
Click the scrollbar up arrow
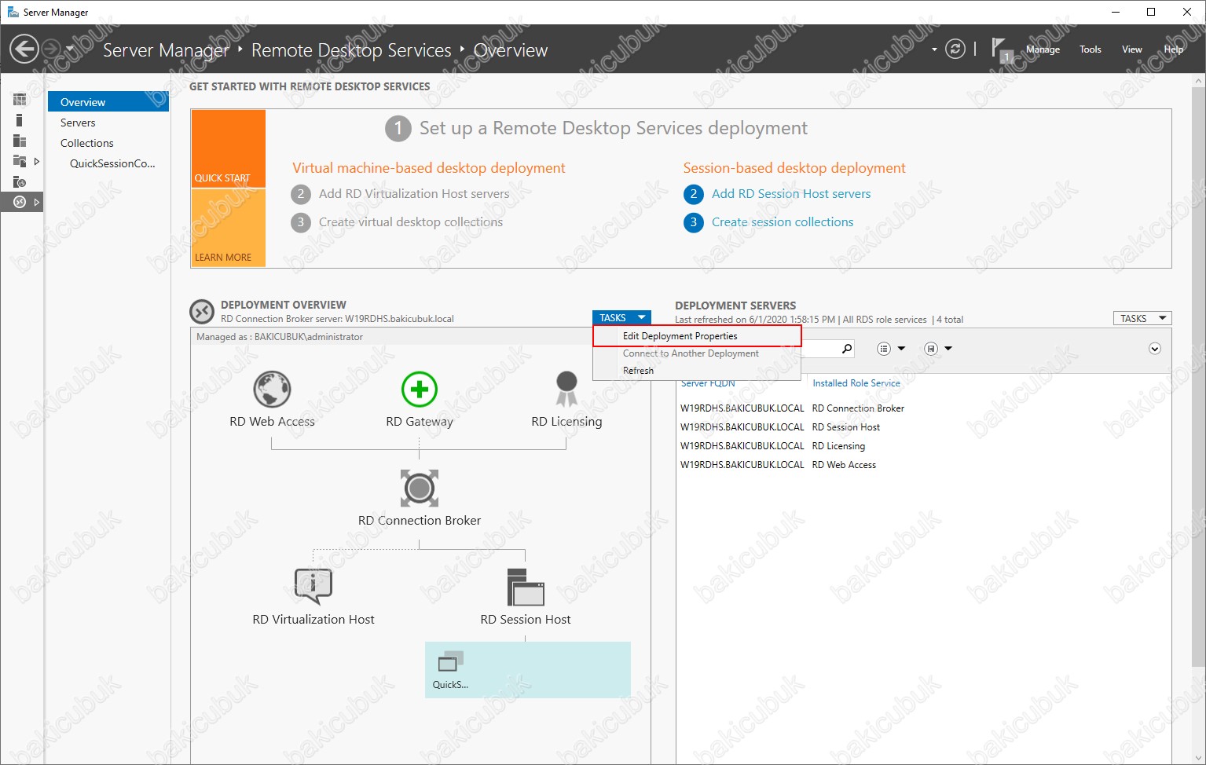(1199, 80)
